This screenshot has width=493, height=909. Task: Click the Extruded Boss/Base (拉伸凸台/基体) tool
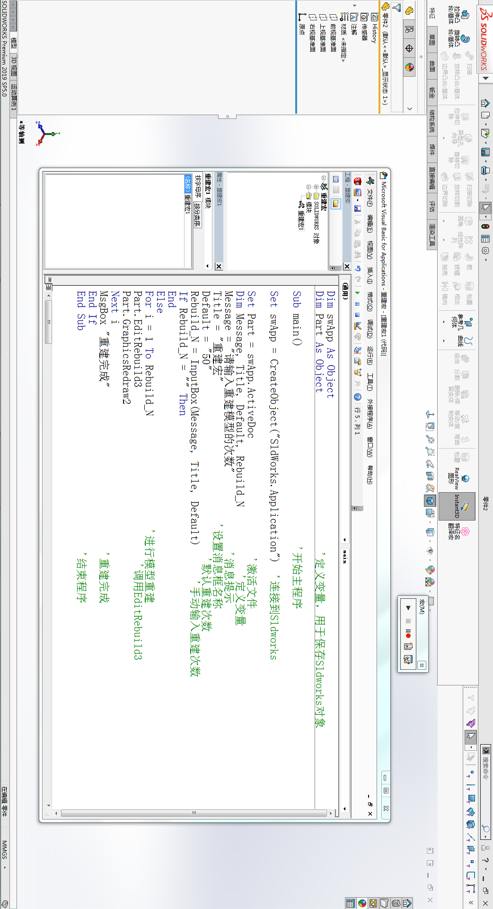click(458, 15)
